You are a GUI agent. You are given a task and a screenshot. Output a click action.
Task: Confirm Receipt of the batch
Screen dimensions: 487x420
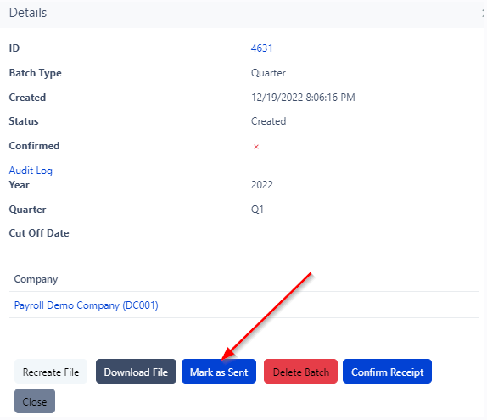[x=387, y=372]
